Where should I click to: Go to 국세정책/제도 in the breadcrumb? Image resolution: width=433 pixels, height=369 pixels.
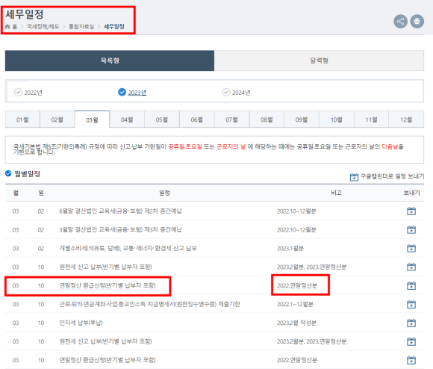[x=43, y=26]
